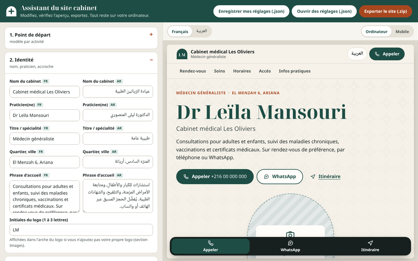Click the Initiales du logo field
Screen dimensions: 418x261
point(81,230)
